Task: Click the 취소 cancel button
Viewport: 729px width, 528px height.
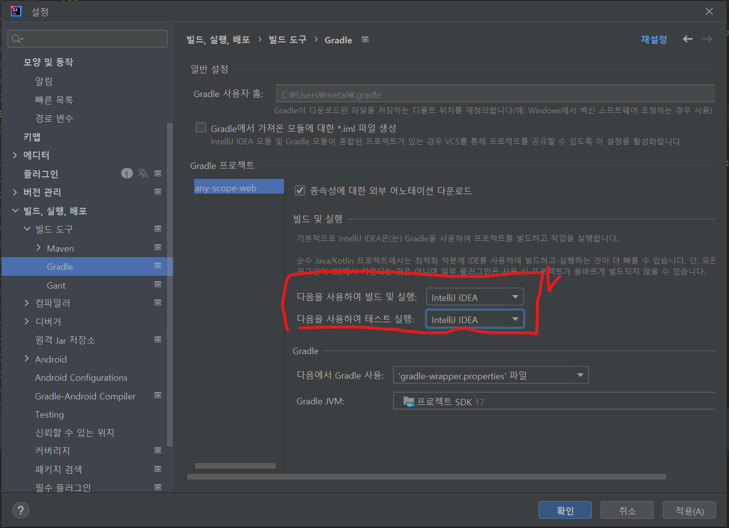Action: pos(627,510)
